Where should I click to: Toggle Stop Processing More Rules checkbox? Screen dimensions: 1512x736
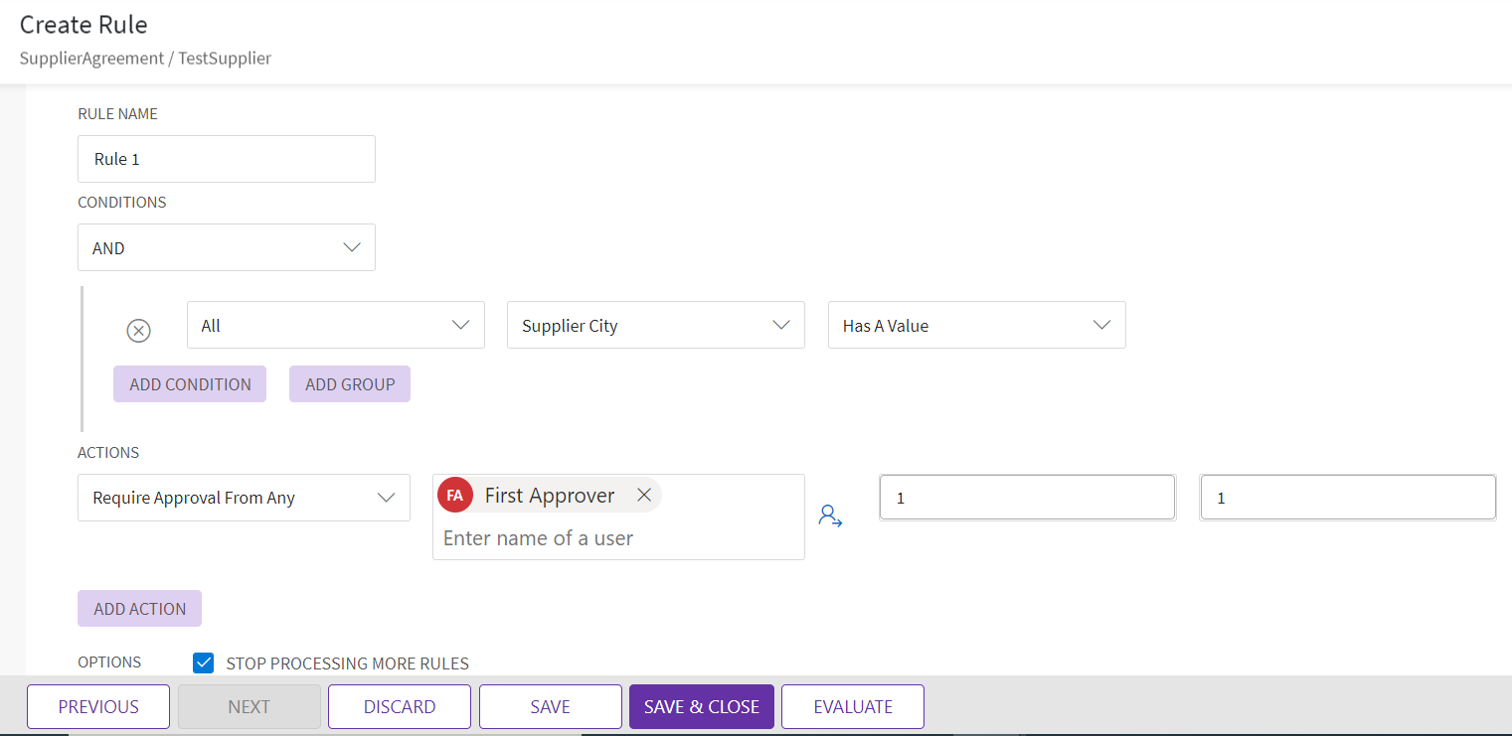pyautogui.click(x=204, y=662)
